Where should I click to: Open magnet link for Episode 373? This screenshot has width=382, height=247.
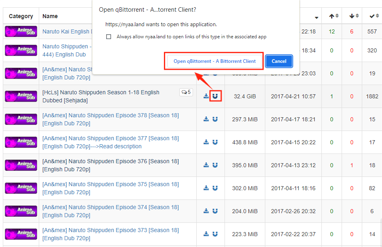pyautogui.click(x=215, y=234)
